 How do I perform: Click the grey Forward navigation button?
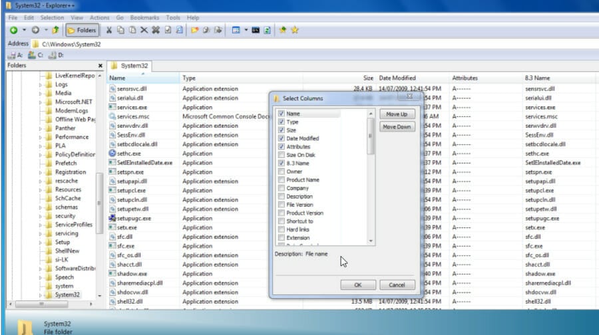coord(35,30)
